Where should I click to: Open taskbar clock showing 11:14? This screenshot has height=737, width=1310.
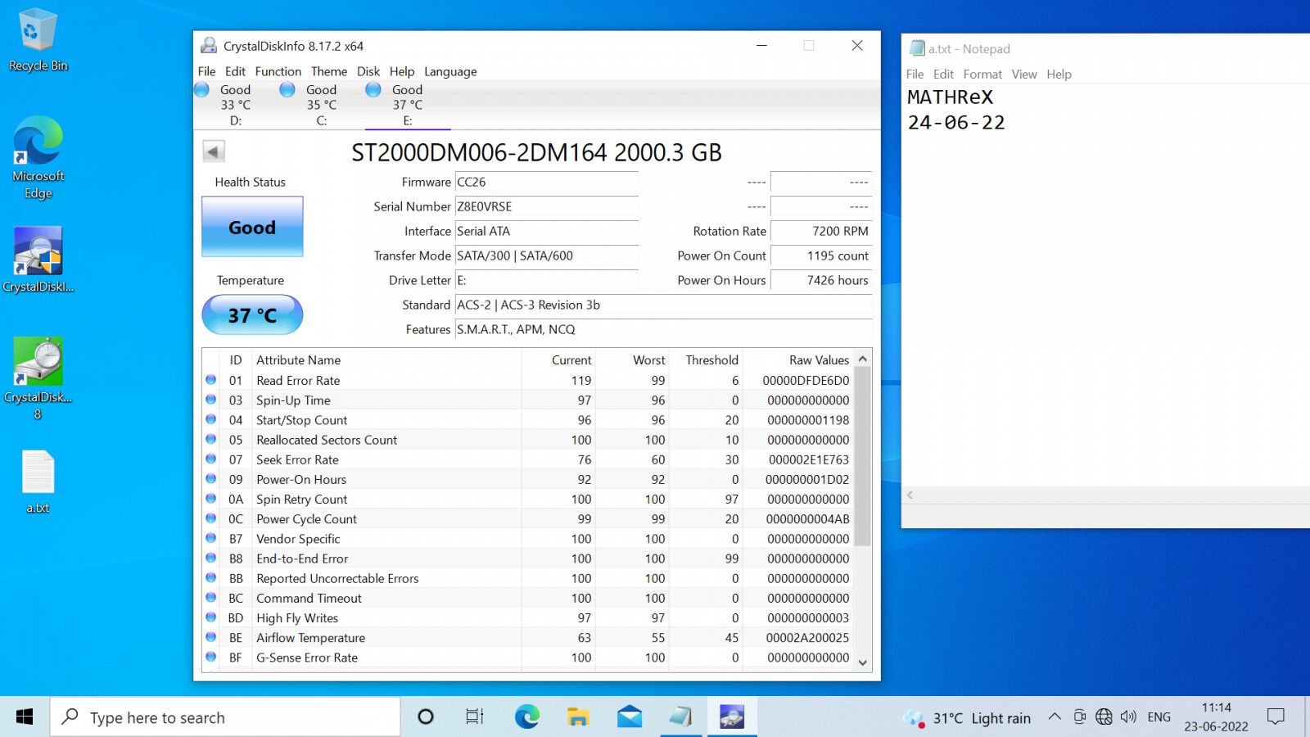[1216, 717]
